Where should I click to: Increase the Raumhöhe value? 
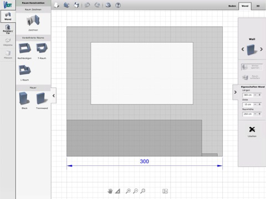(259, 114)
